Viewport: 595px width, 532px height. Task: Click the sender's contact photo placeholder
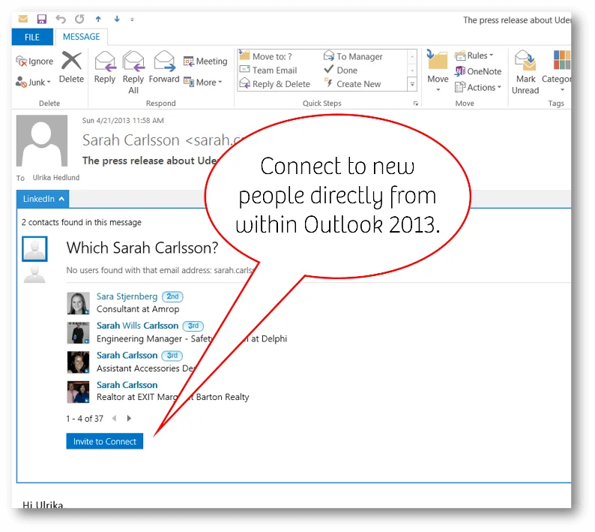coord(42,141)
